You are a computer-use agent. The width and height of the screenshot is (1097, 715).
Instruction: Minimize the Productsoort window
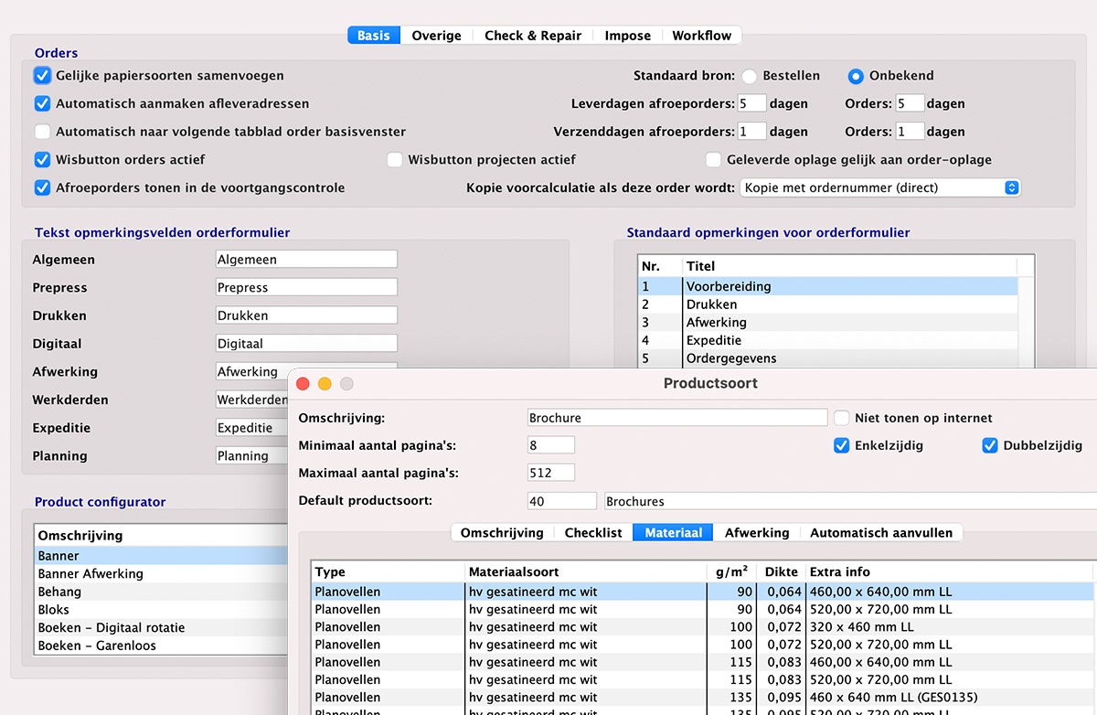pyautogui.click(x=325, y=384)
